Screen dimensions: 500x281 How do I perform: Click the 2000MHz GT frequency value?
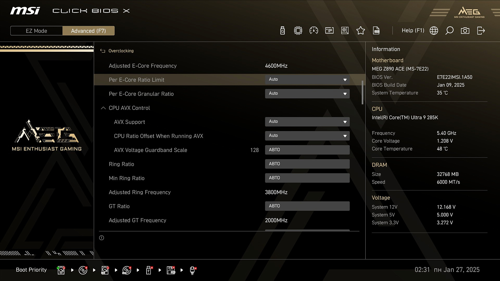(x=276, y=220)
